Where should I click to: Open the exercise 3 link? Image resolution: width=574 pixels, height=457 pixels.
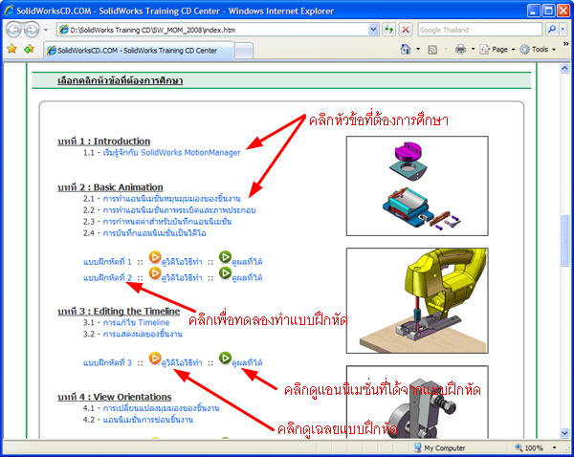pyautogui.click(x=107, y=363)
